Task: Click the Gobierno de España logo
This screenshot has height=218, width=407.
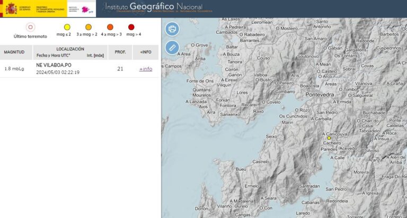Action: 19,8
